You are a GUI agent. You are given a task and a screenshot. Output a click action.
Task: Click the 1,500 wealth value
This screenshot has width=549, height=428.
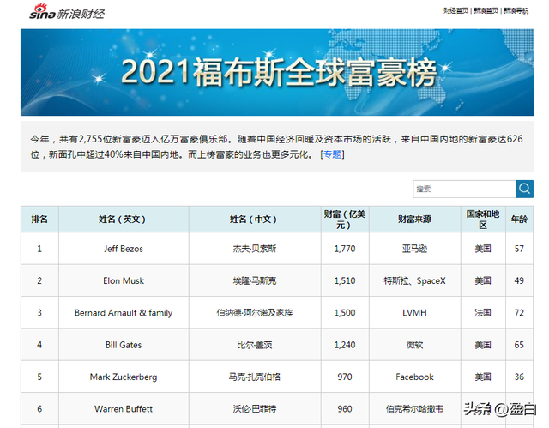(345, 312)
